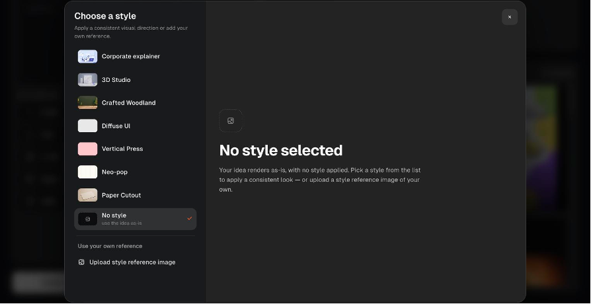The image size is (591, 304).
Task: Click the dashed image placeholder icon
Action: [231, 120]
